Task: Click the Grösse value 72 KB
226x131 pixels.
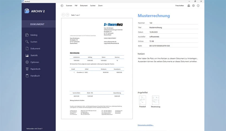Action: (x=152, y=41)
